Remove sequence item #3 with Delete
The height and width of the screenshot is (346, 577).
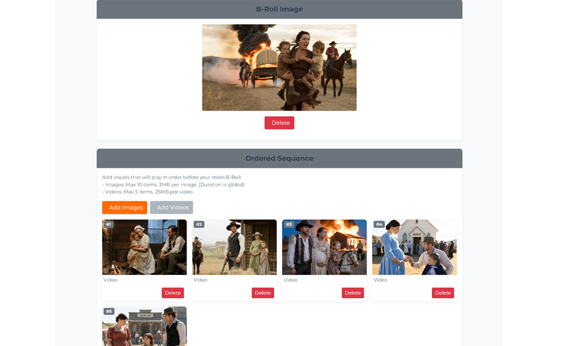tap(353, 293)
